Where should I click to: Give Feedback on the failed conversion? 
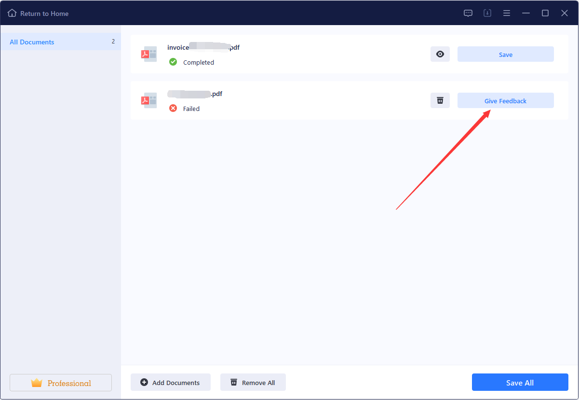pos(505,100)
